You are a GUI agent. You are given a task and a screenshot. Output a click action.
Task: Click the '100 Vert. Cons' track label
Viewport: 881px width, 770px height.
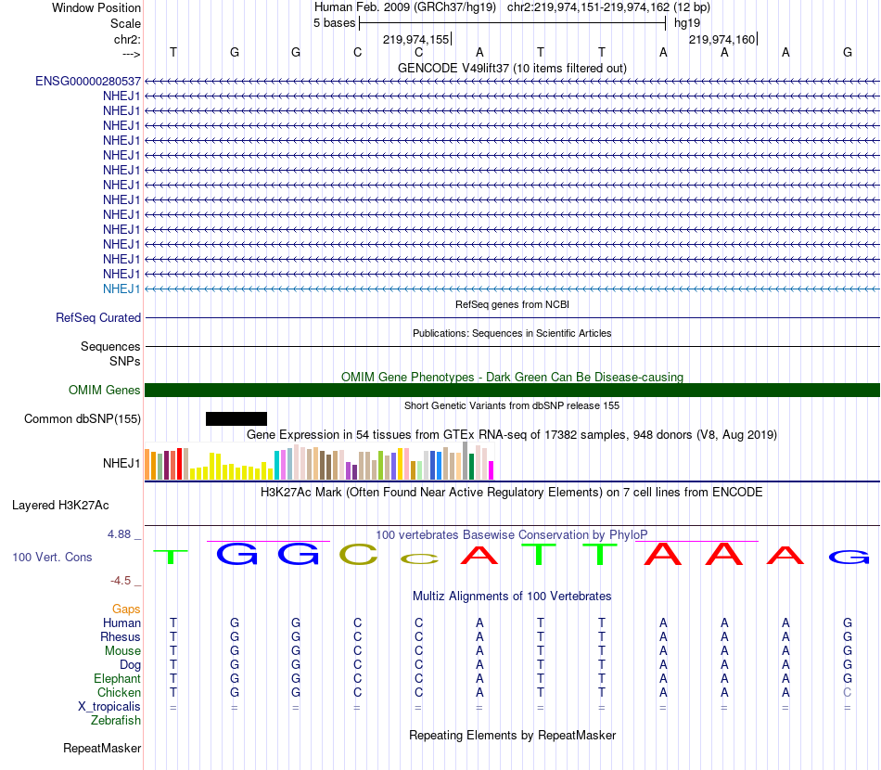tap(52, 557)
